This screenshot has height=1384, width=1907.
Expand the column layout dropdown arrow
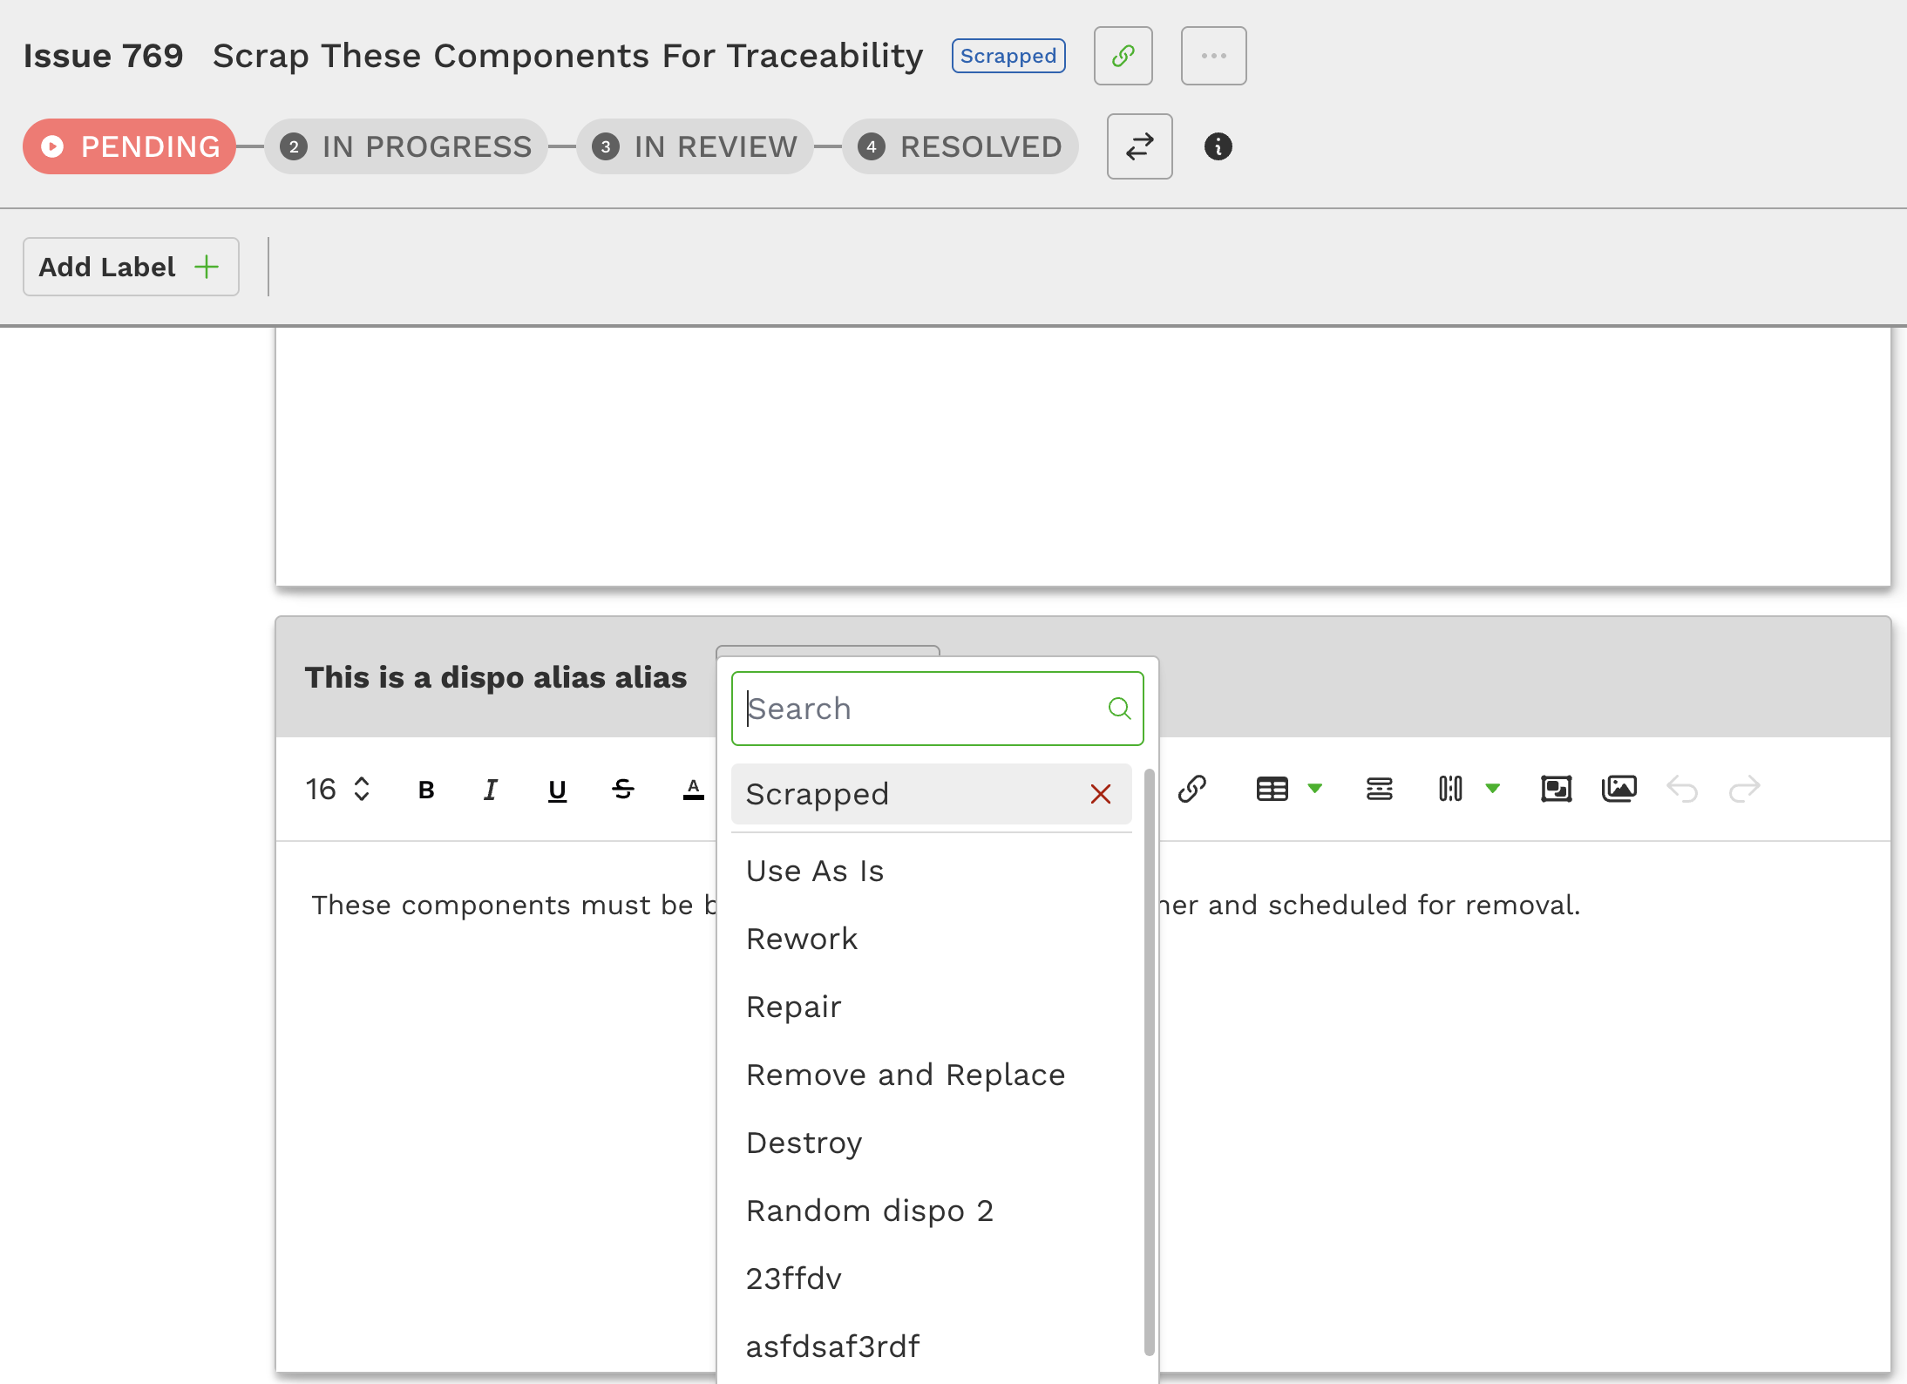click(1493, 789)
